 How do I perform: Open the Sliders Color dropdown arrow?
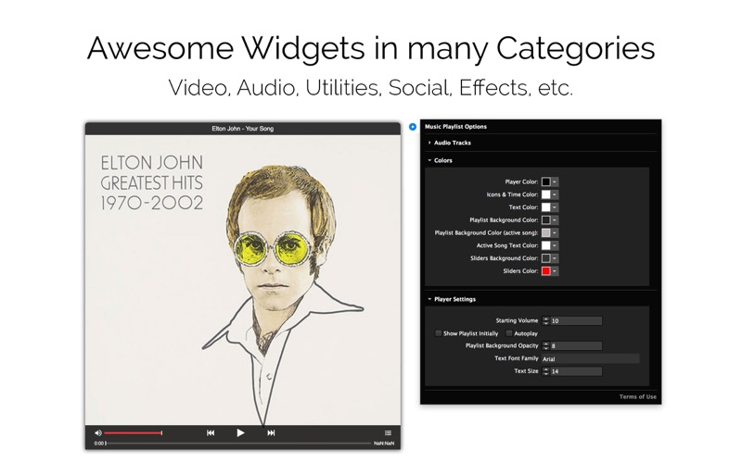(x=555, y=270)
